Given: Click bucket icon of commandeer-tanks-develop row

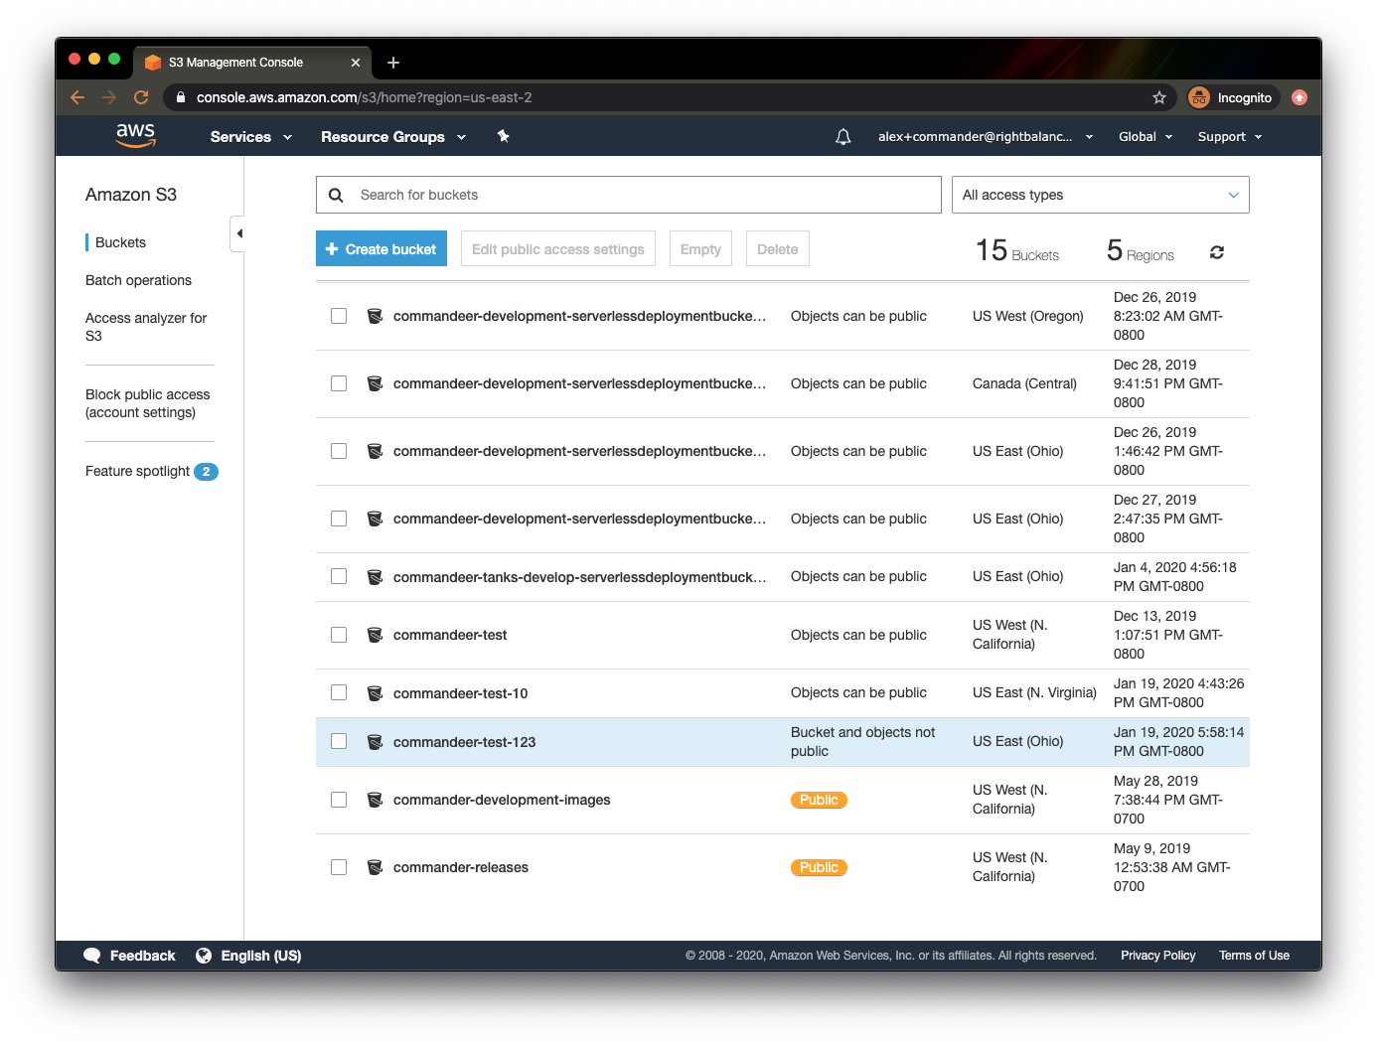Looking at the screenshot, I should click(x=375, y=577).
